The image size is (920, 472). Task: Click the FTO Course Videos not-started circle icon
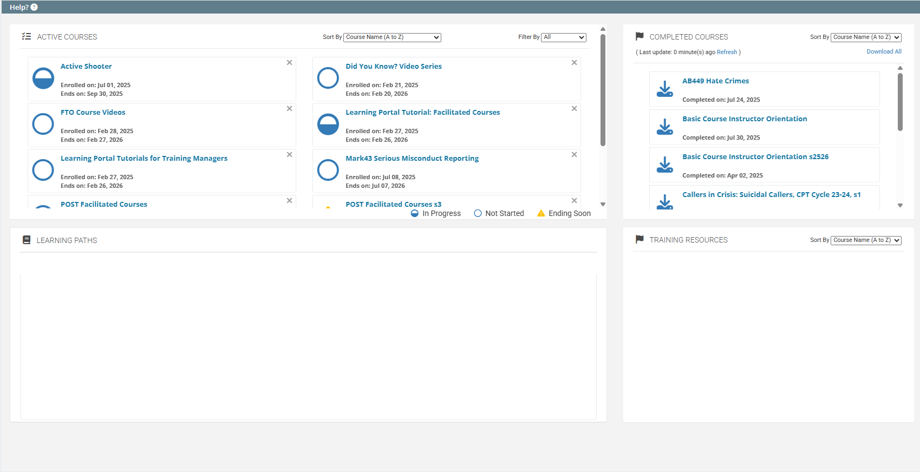[43, 124]
